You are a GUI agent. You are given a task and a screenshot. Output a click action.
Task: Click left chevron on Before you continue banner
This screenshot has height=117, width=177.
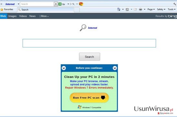click(64, 68)
